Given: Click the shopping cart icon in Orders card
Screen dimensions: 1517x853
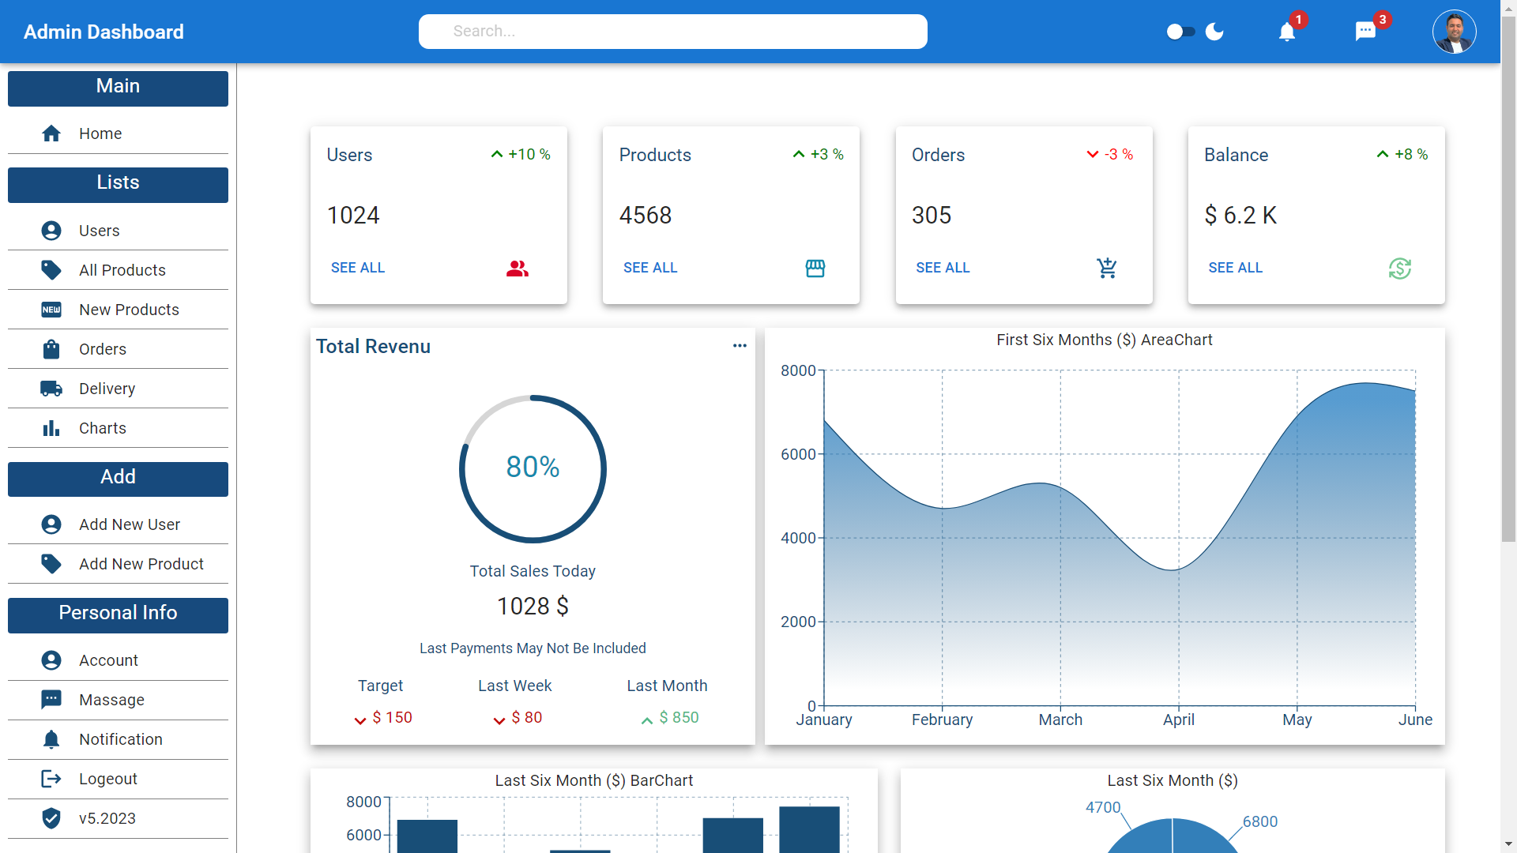Looking at the screenshot, I should (1107, 269).
